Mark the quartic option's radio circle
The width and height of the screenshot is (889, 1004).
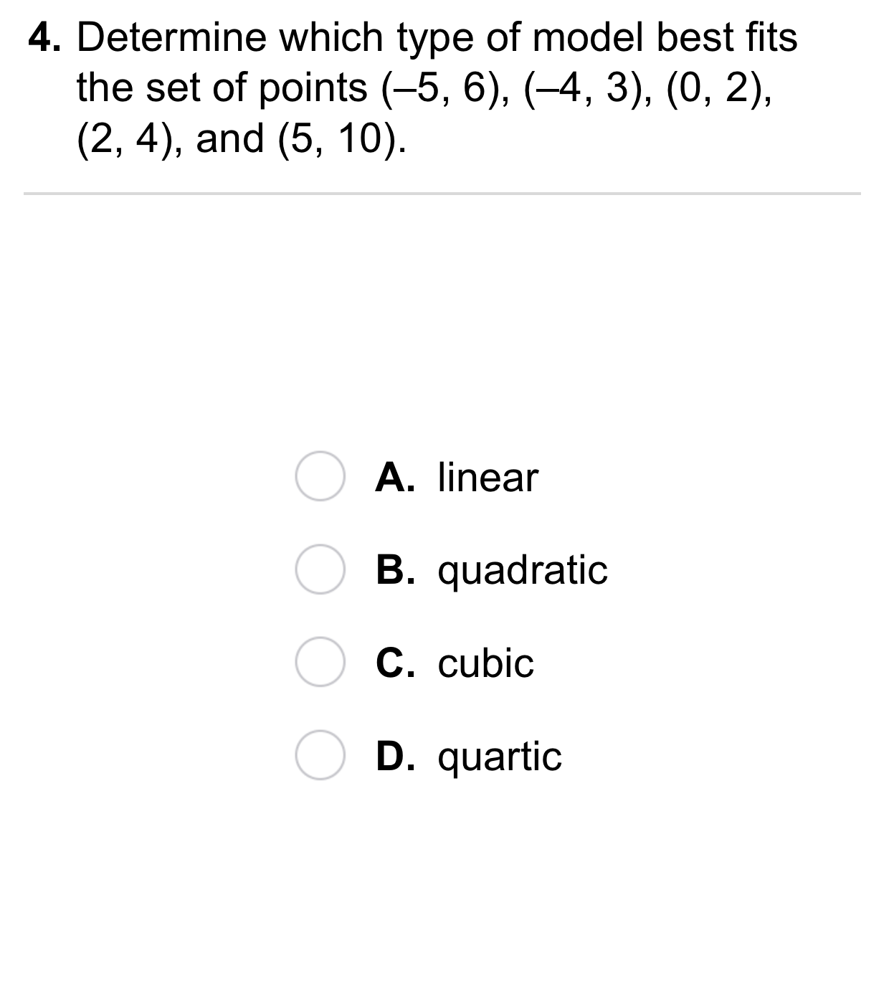click(x=319, y=755)
